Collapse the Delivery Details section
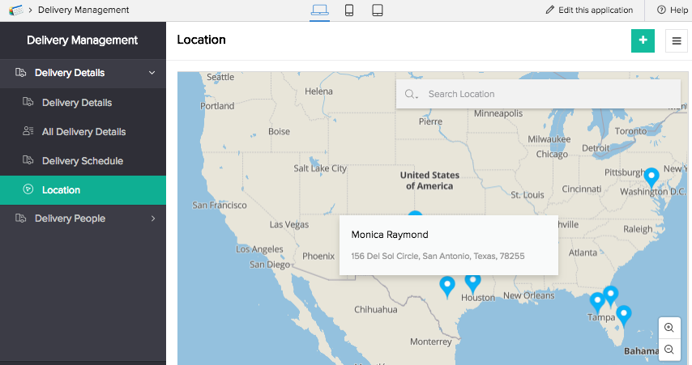Image resolution: width=692 pixels, height=365 pixels. click(x=152, y=73)
